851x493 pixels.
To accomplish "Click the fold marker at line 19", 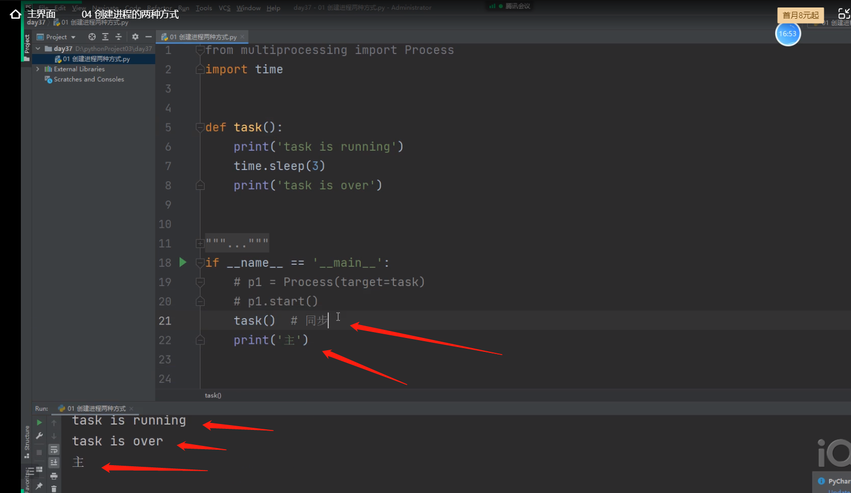I will coord(200,282).
